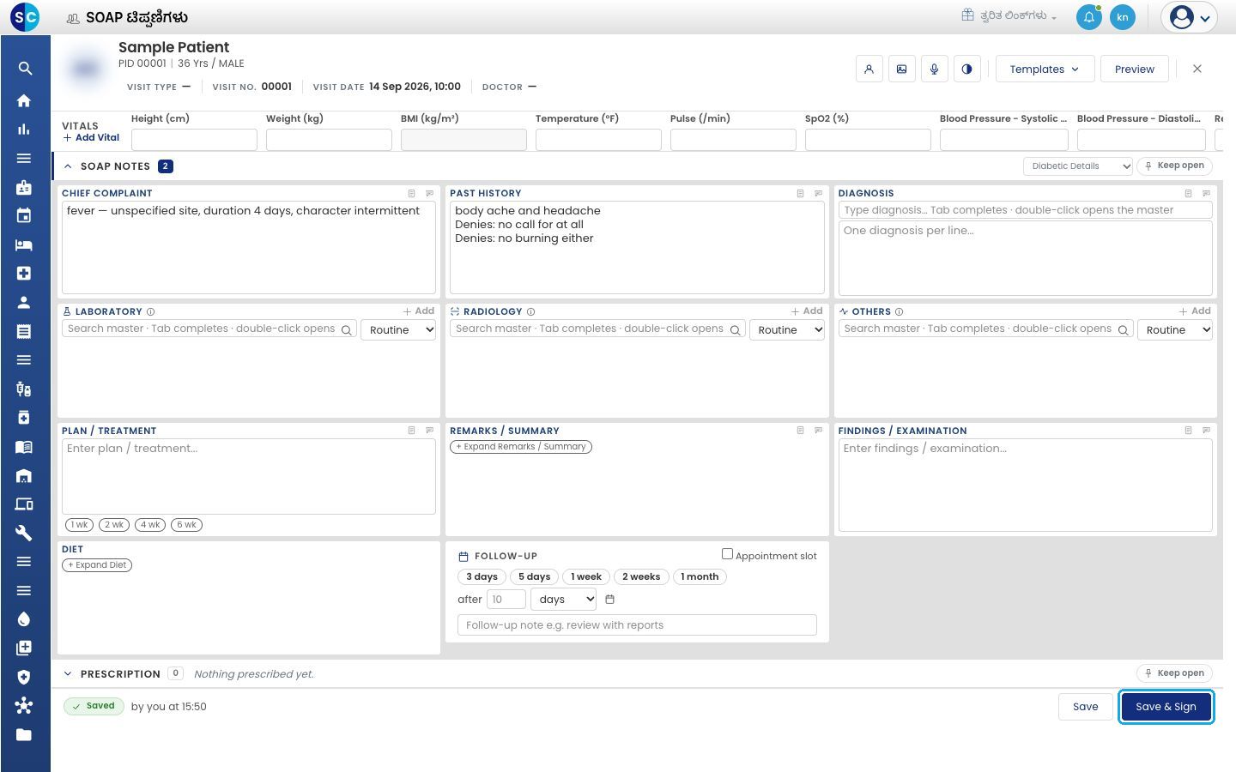The width and height of the screenshot is (1236, 772).
Task: Start voice dictation with the microphone icon
Action: [x=934, y=69]
